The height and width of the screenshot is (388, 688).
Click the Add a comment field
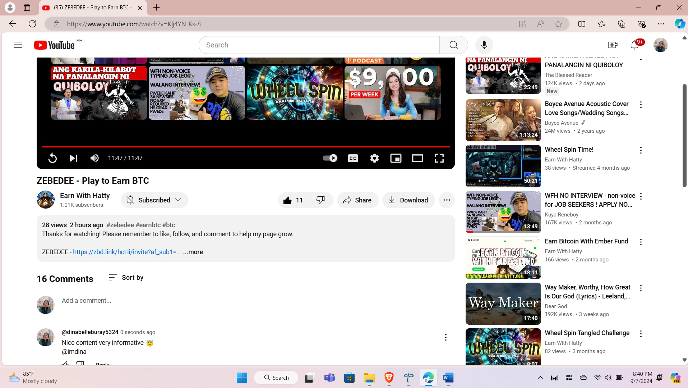(255, 301)
